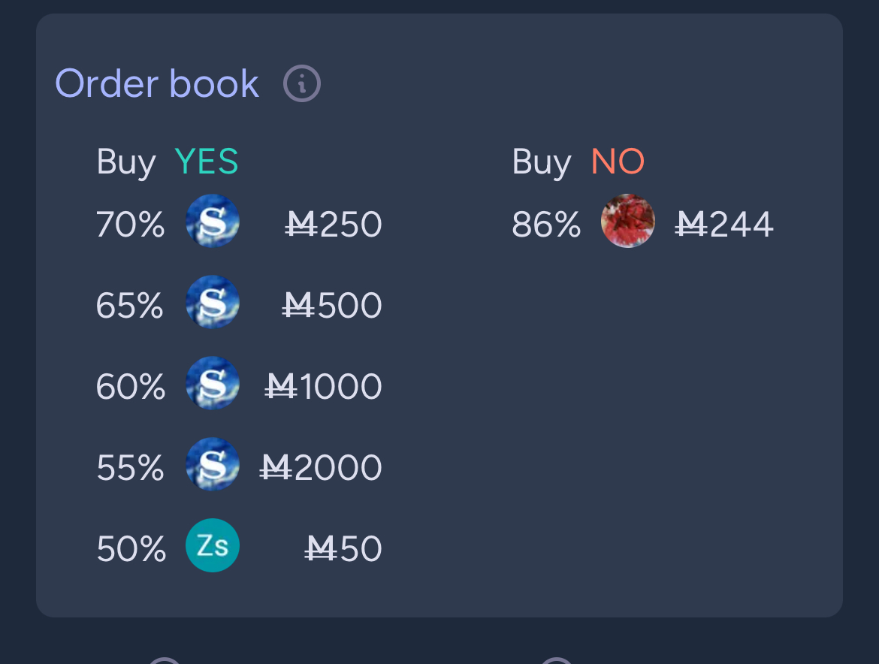The width and height of the screenshot is (879, 664).
Task: Open the S avatar on 55% row
Action: 213,464
